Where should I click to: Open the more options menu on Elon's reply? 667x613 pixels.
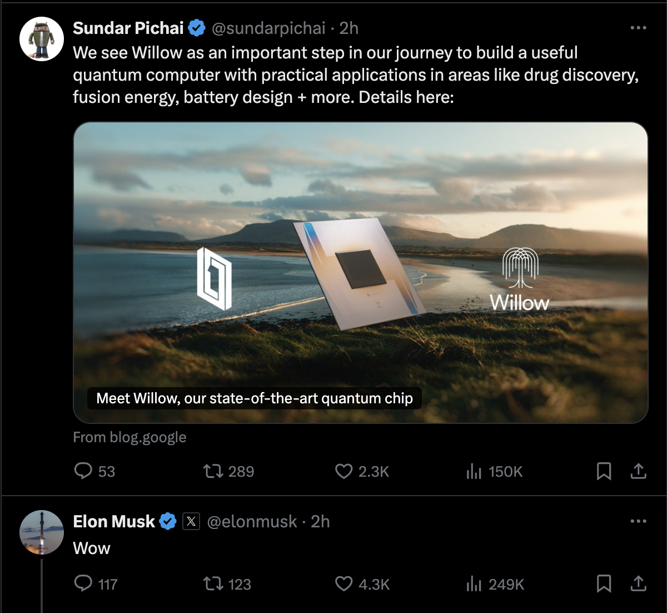(638, 521)
